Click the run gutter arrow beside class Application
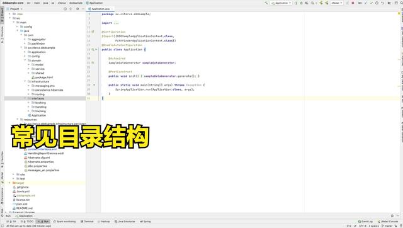The height and width of the screenshot is (228, 403). coord(96,49)
